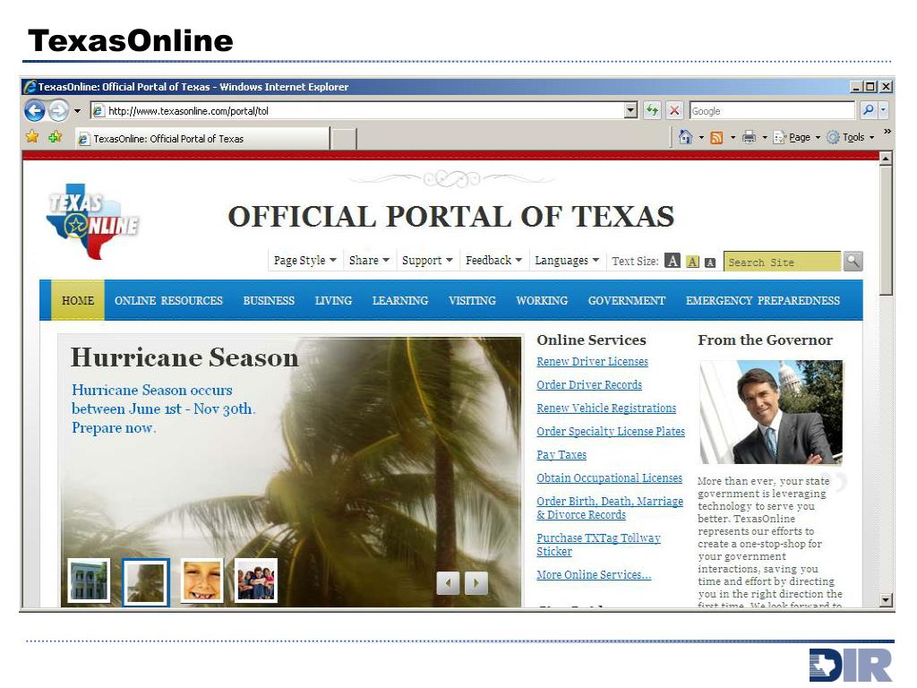Open the Page Style dropdown
The image size is (917, 688).
pyautogui.click(x=304, y=261)
